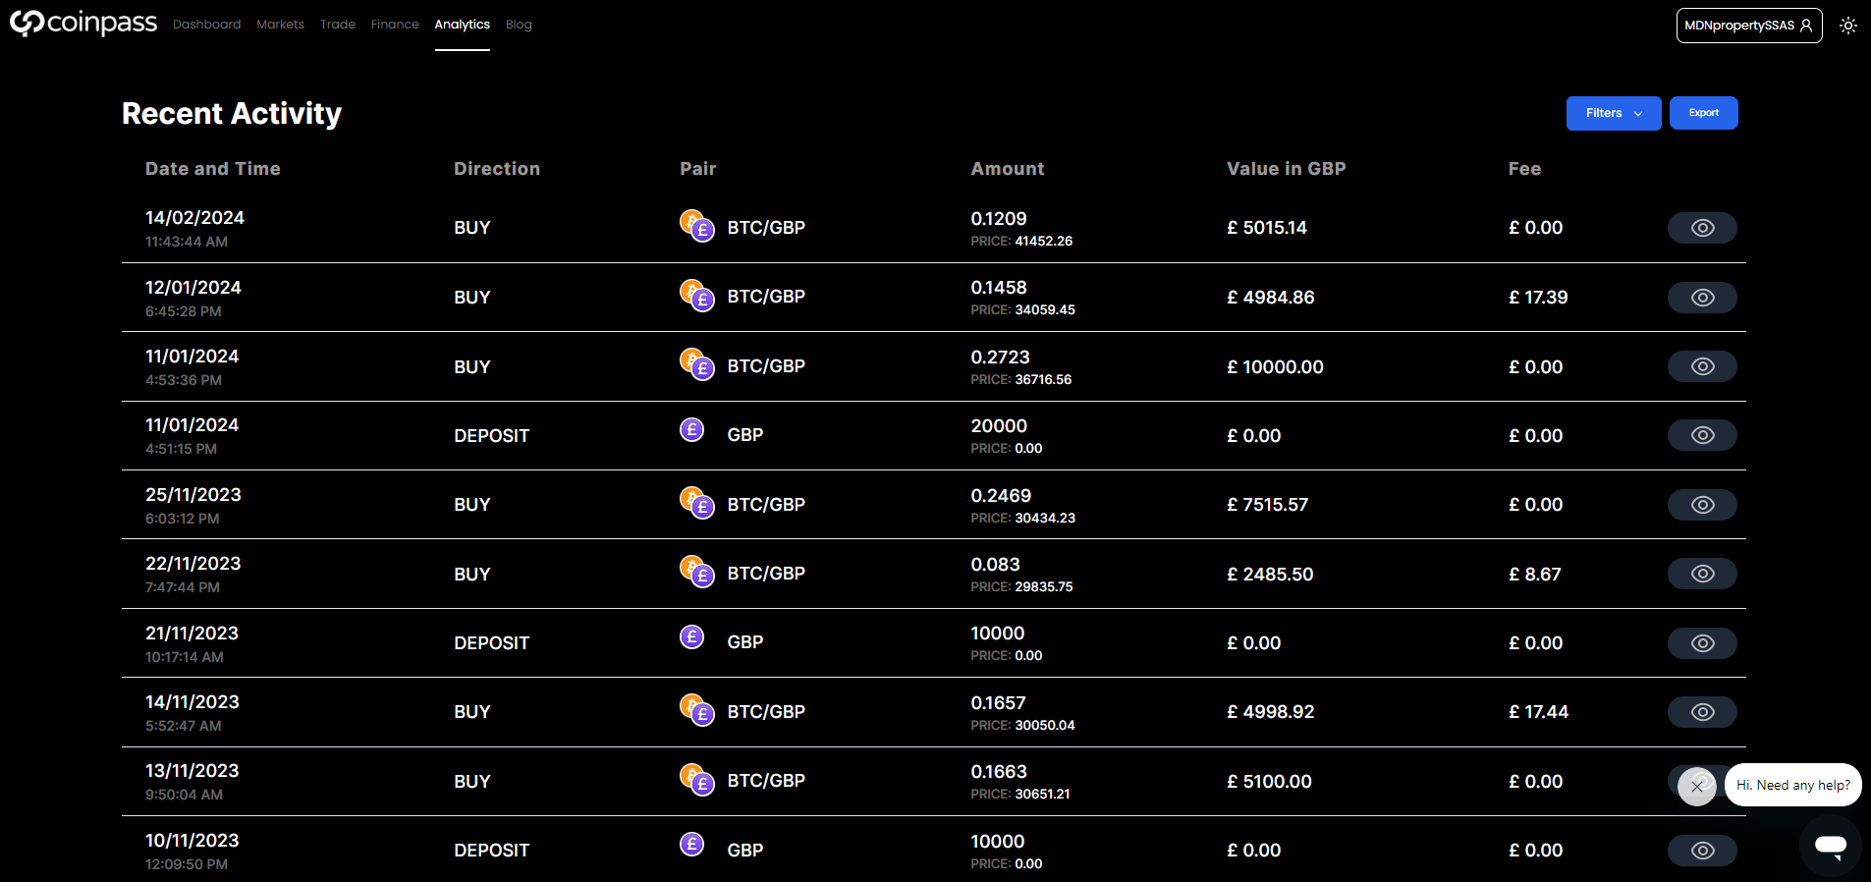
Task: Click the BTC/GBP icon on the 14/11/2023 row
Action: coord(697,710)
